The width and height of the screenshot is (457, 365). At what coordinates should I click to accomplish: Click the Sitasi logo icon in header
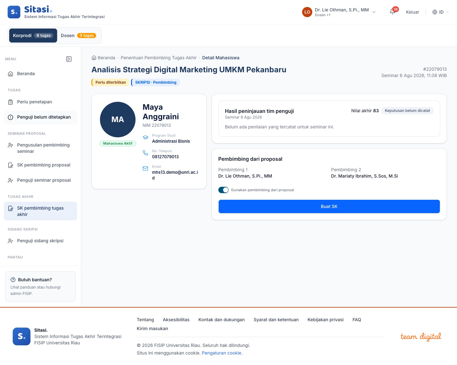pyautogui.click(x=14, y=12)
